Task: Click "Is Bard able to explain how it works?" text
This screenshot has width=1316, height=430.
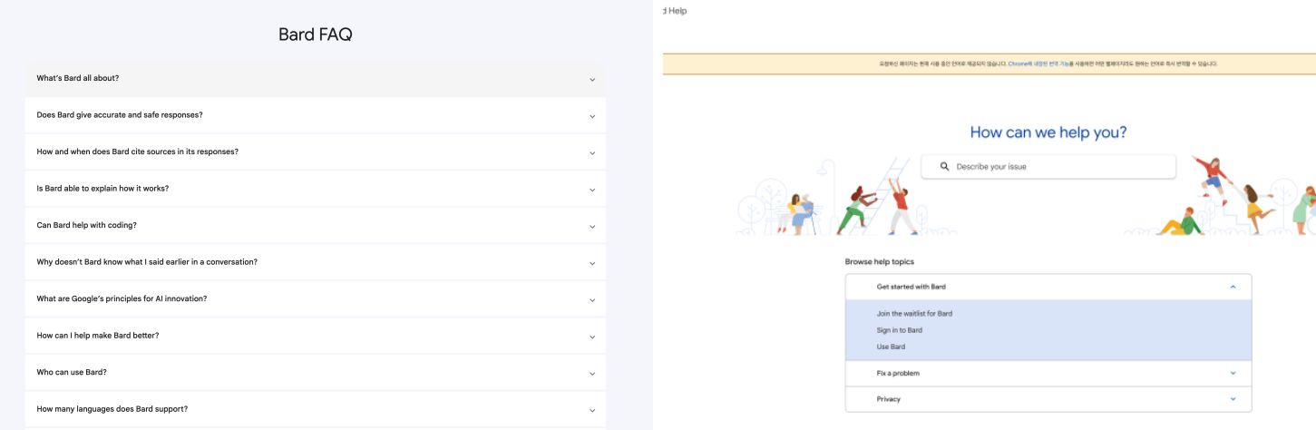Action: tap(102, 189)
